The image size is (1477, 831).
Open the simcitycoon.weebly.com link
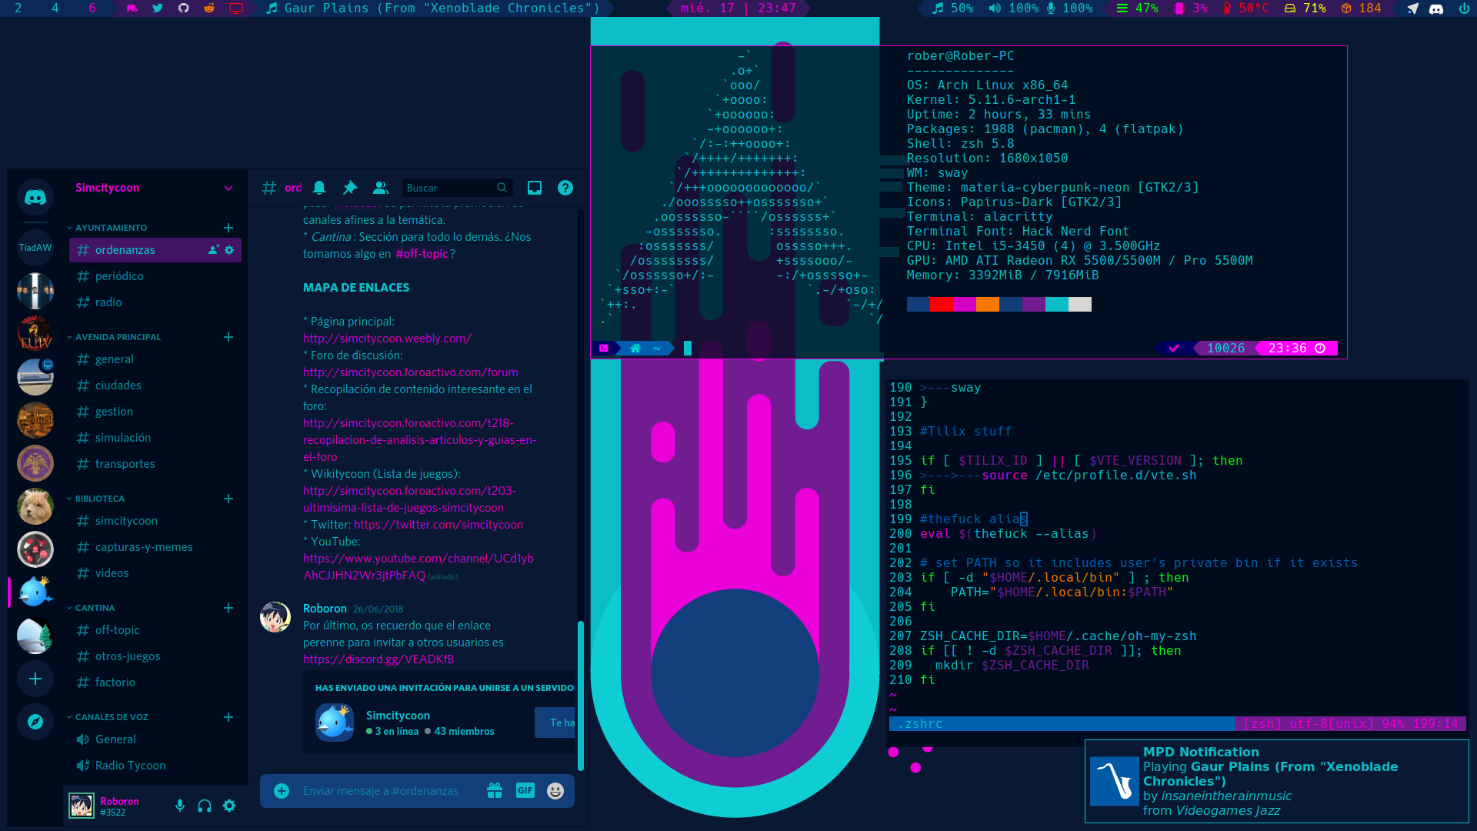pyautogui.click(x=387, y=339)
